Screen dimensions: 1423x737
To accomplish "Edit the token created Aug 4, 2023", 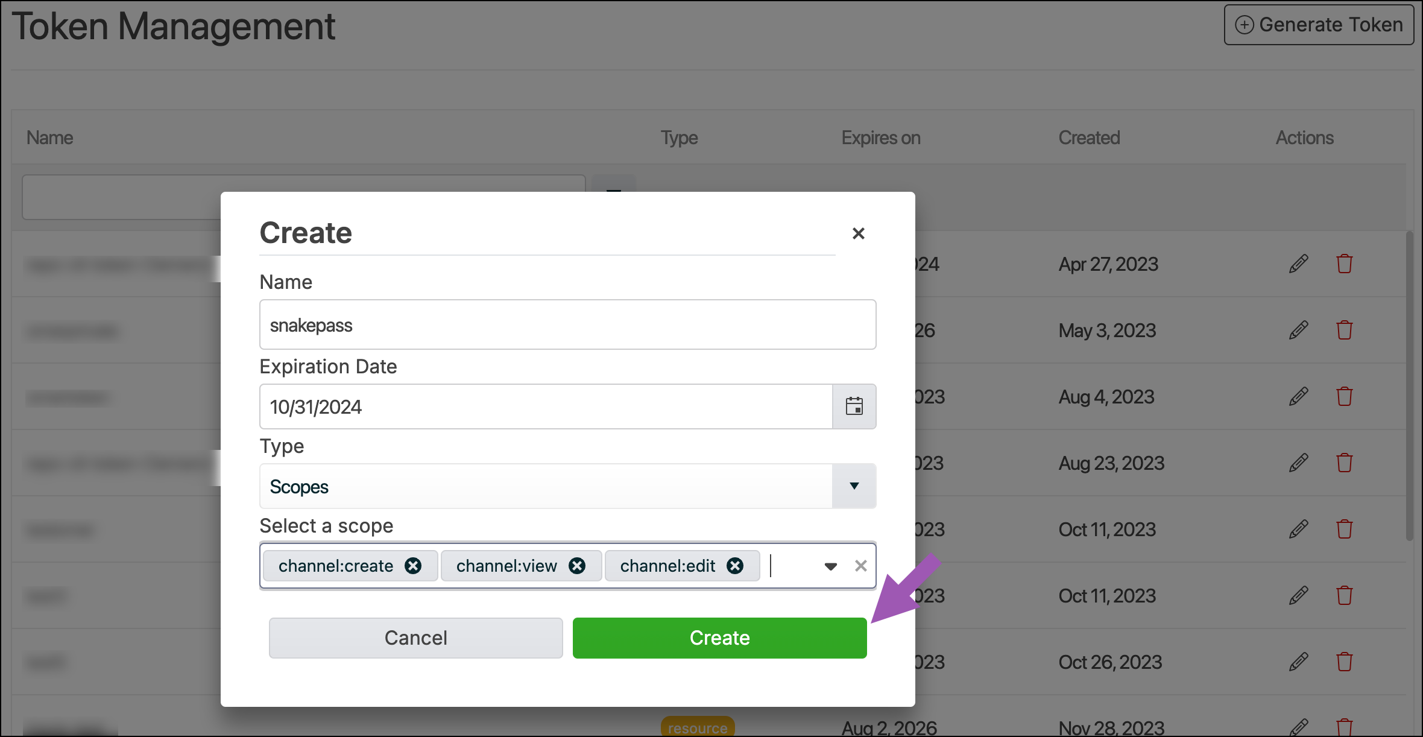I will point(1298,397).
